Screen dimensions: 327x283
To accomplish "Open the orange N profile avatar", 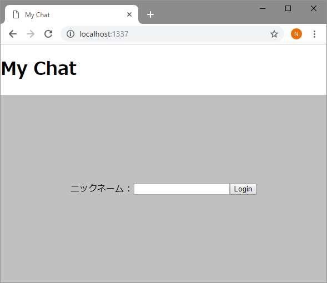I will pos(296,34).
